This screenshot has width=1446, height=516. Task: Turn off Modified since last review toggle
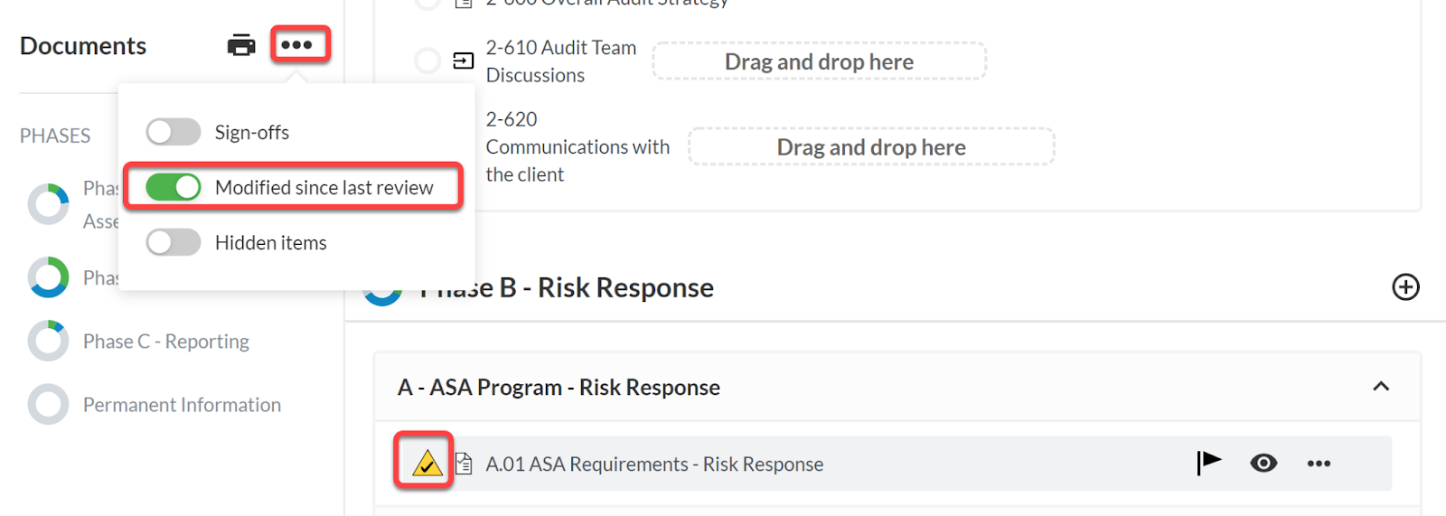point(174,187)
